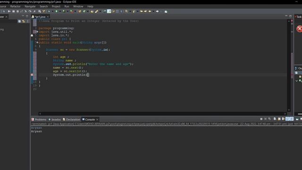The width and height of the screenshot is (302, 170).
Task: Click the second Aryaan console output line
Action: coord(36,131)
